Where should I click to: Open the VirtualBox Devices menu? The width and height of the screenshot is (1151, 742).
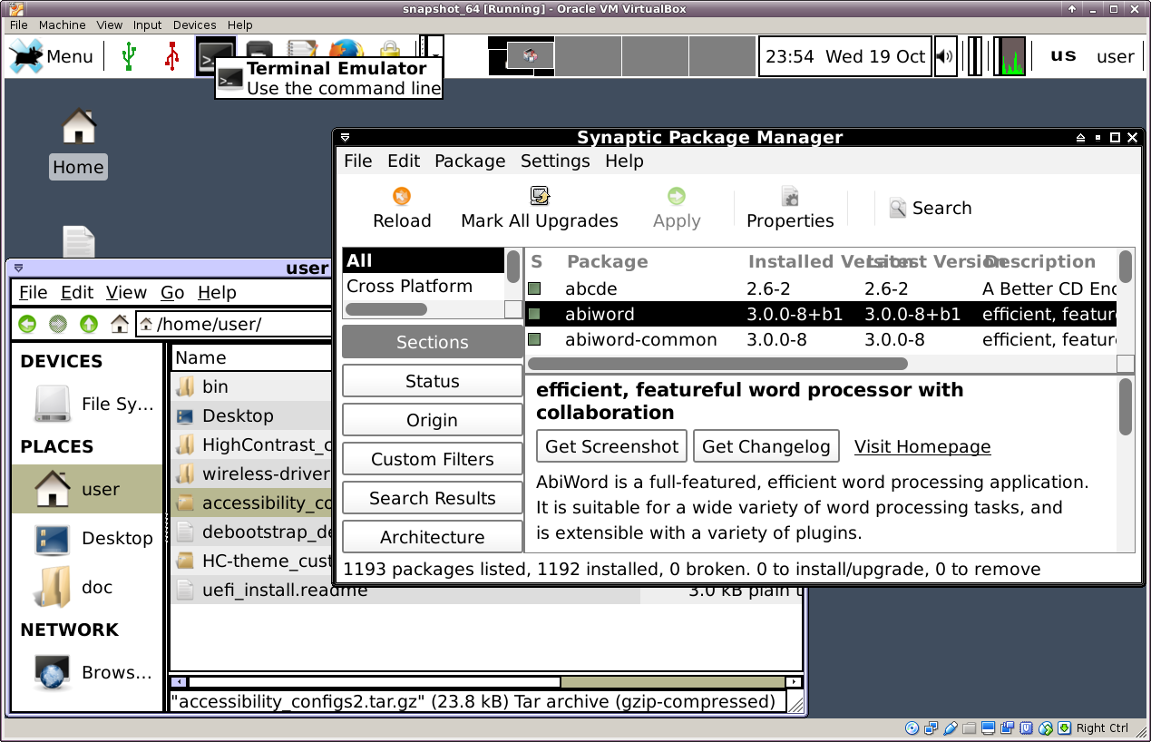point(195,24)
